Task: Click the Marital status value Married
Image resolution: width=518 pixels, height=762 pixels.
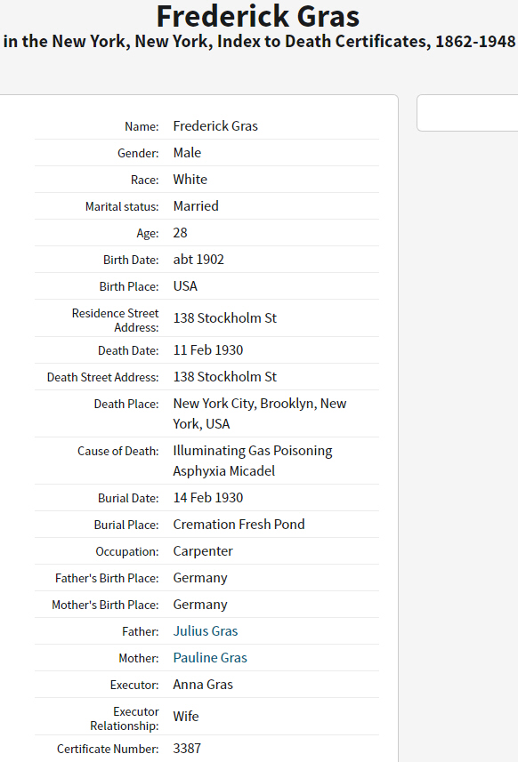Action: point(196,206)
